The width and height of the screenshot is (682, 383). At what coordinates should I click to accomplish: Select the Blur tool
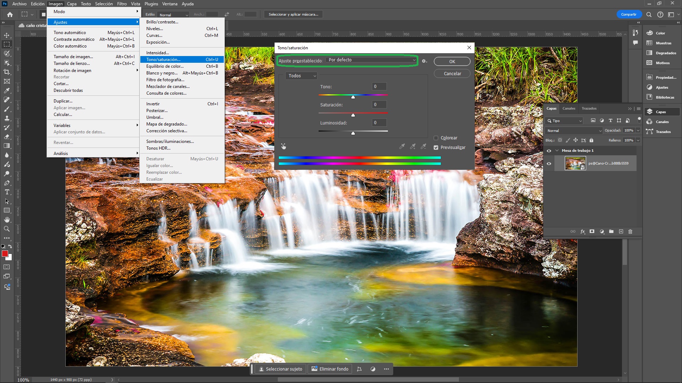(7, 155)
